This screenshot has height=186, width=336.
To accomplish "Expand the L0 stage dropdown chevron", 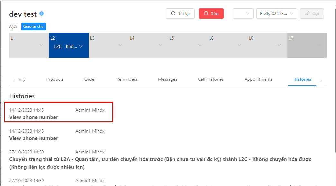I will click(x=279, y=45).
